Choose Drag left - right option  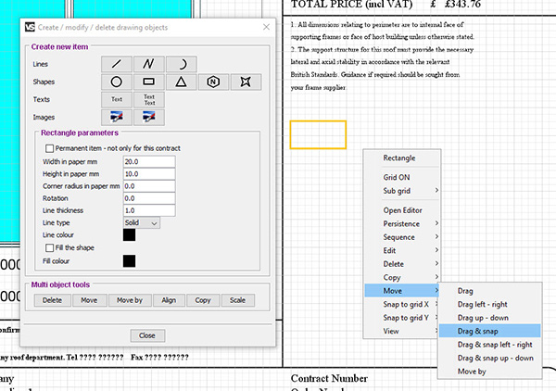point(489,304)
